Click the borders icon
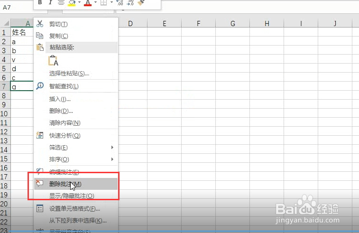Screen dimensions: 359x233 pyautogui.click(x=104, y=3)
